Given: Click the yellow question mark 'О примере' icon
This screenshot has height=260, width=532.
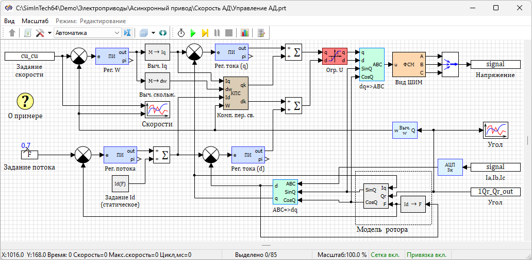Looking at the screenshot, I should pos(25,101).
